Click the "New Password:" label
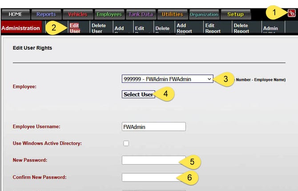Image resolution: width=298 pixels, height=191 pixels. [x=30, y=160]
